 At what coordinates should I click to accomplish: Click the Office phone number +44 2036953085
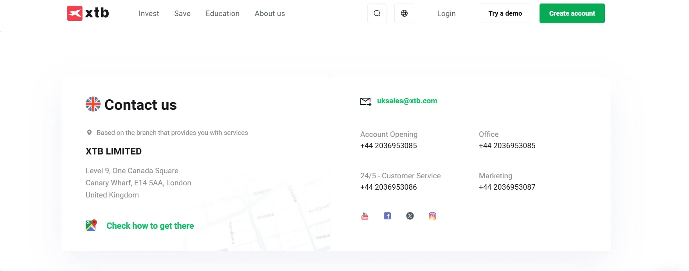[x=507, y=145]
